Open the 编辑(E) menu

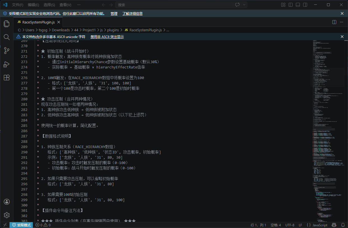(x=34, y=5)
